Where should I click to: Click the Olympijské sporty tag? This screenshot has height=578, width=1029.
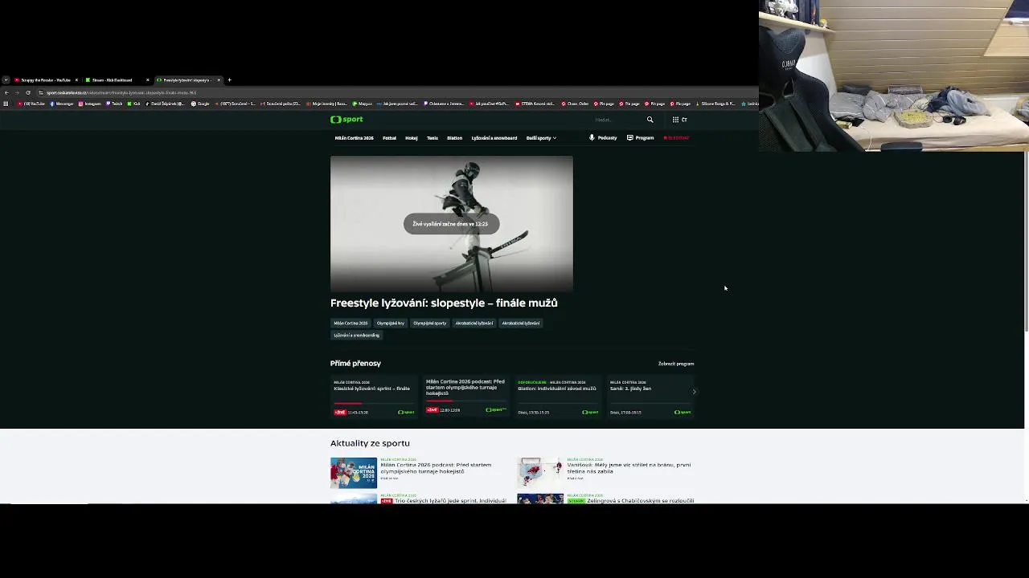[x=429, y=323]
